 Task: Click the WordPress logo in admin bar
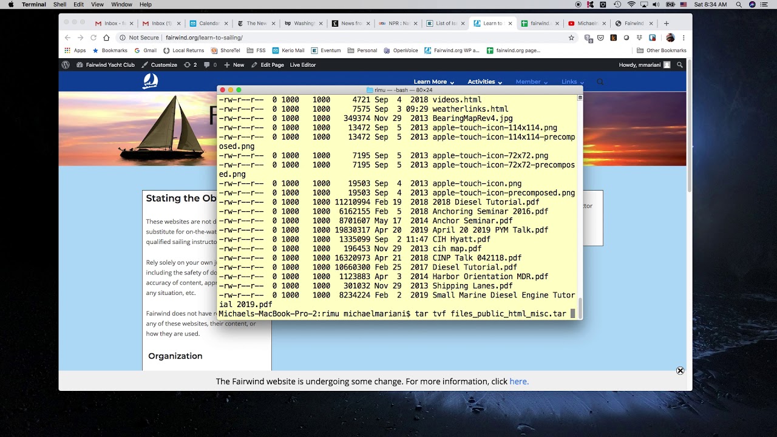tap(66, 65)
